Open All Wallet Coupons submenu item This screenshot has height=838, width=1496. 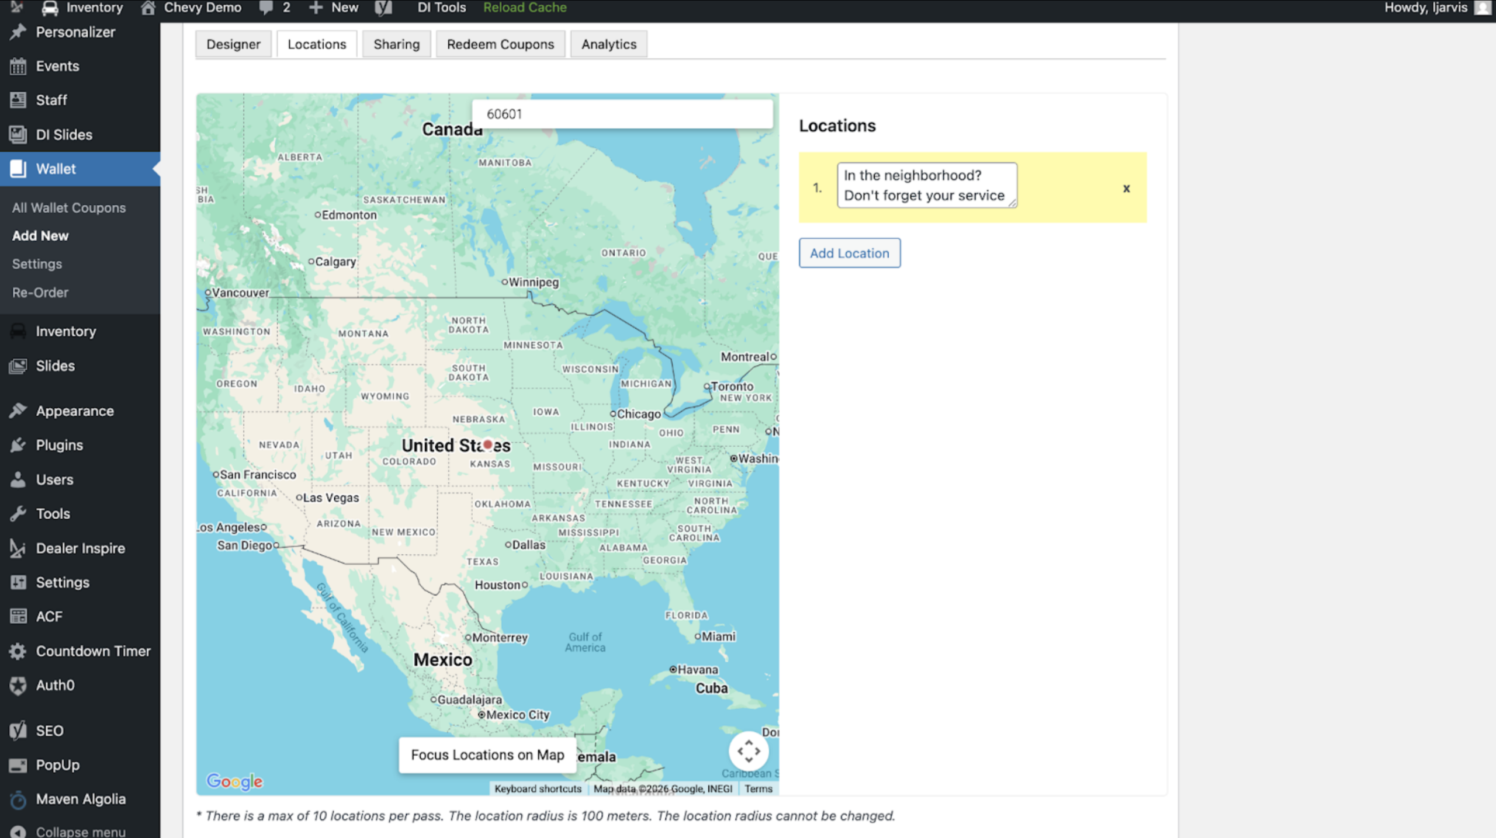(69, 208)
